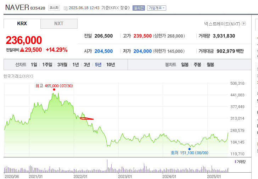
Task: Select the 일봉 candle chart
Action: click(x=185, y=65)
